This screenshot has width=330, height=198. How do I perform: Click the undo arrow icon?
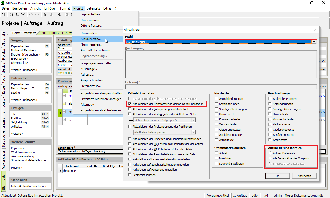coord(31,14)
